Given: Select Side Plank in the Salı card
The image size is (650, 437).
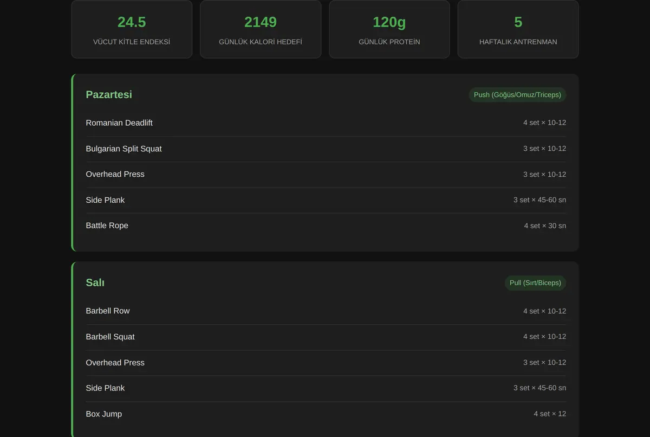Looking at the screenshot, I should (x=105, y=388).
